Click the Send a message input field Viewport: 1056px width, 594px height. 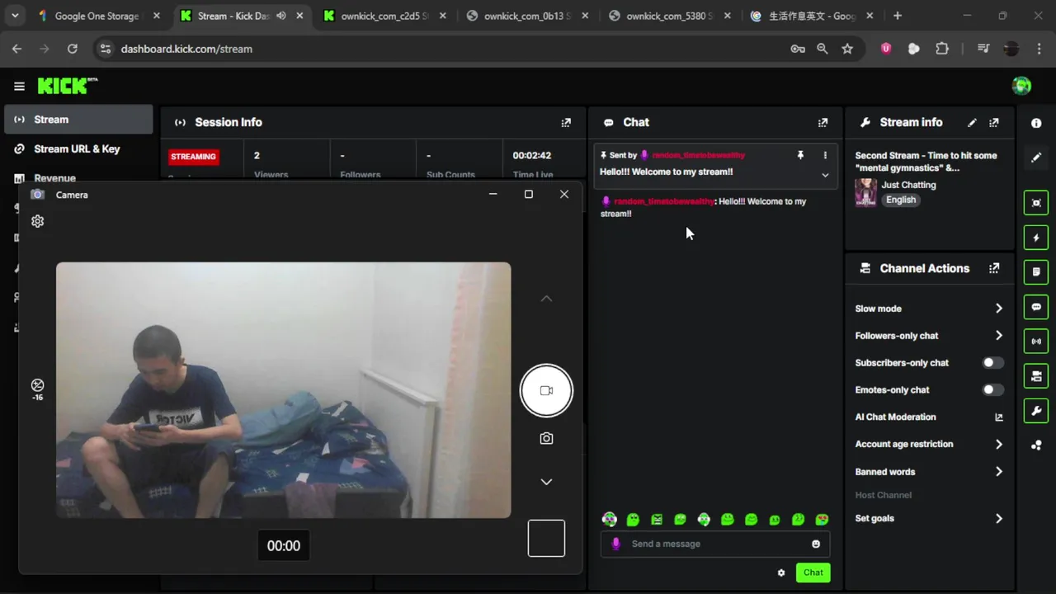pos(715,544)
